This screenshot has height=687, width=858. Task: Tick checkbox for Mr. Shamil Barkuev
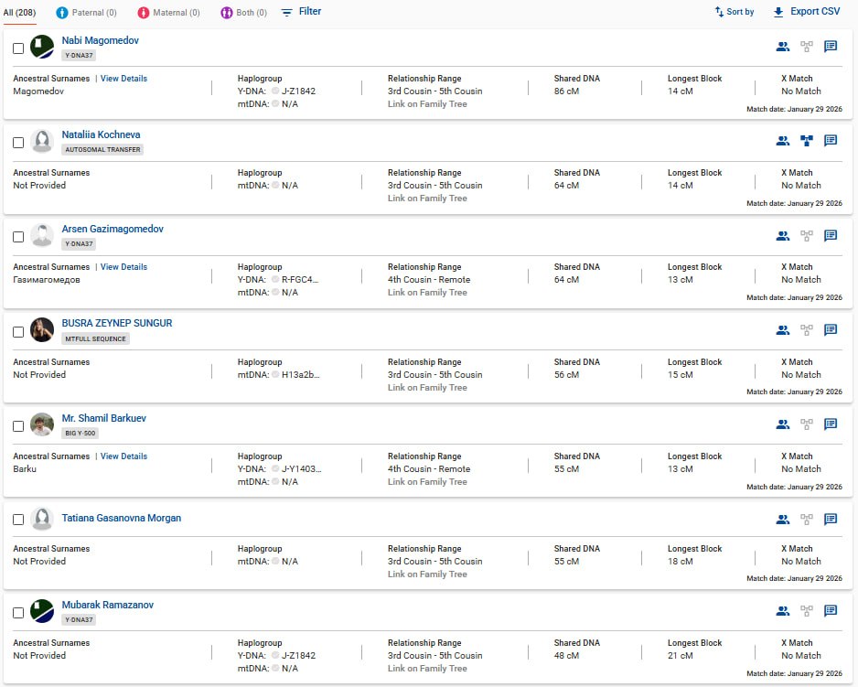pos(18,426)
